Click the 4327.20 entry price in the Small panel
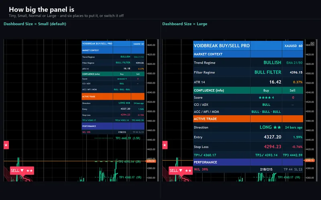This screenshot has width=321, height=200. pyautogui.click(x=125, y=109)
